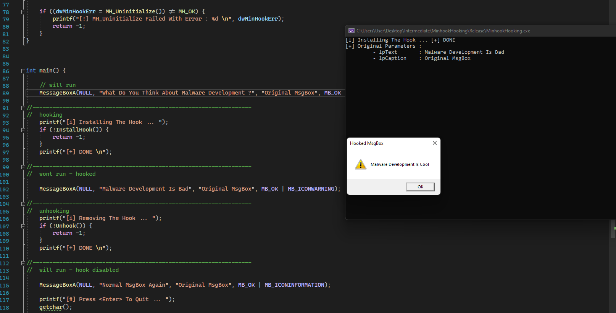616x313 pixels.
Task: Click the 'lpCaption' console output line
Action: pos(422,58)
